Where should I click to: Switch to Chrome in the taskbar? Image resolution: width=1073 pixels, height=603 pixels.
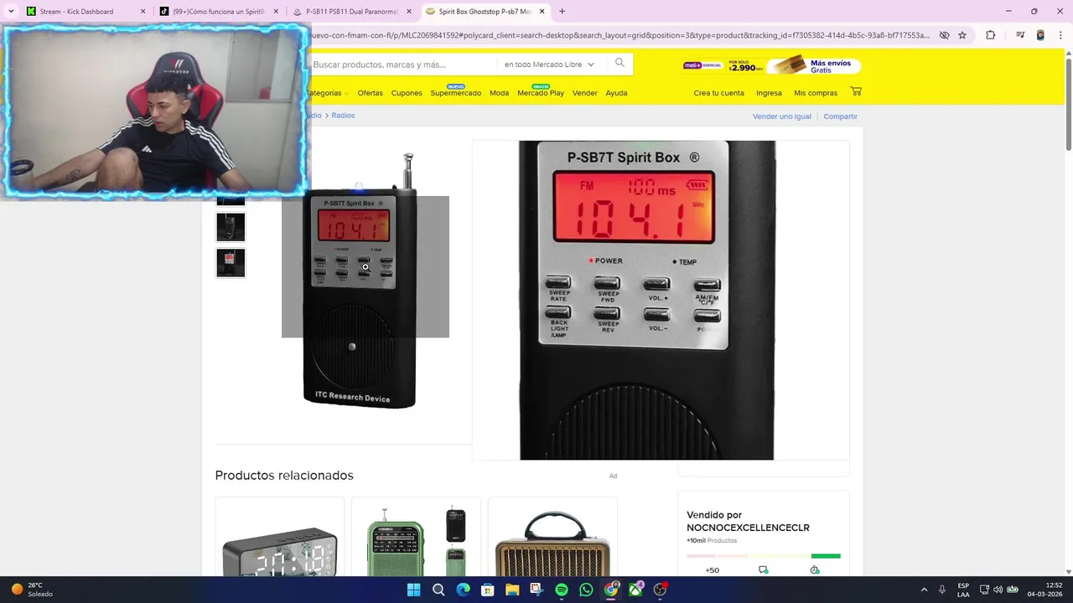pyautogui.click(x=611, y=590)
